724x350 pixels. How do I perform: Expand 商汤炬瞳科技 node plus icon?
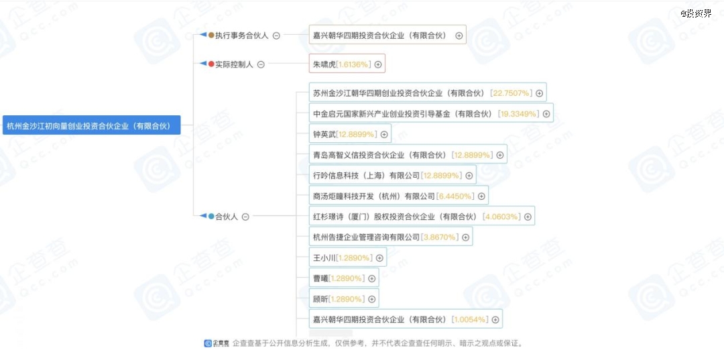coord(481,196)
